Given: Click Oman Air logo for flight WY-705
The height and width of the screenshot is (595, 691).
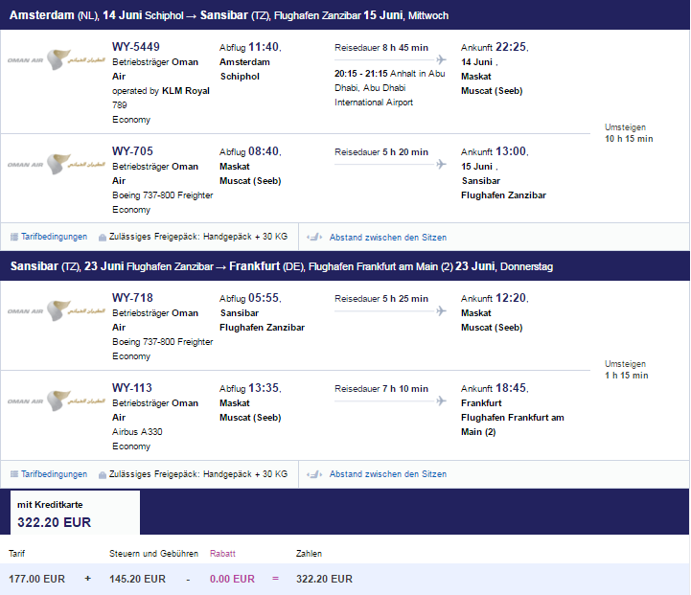Looking at the screenshot, I should (56, 164).
